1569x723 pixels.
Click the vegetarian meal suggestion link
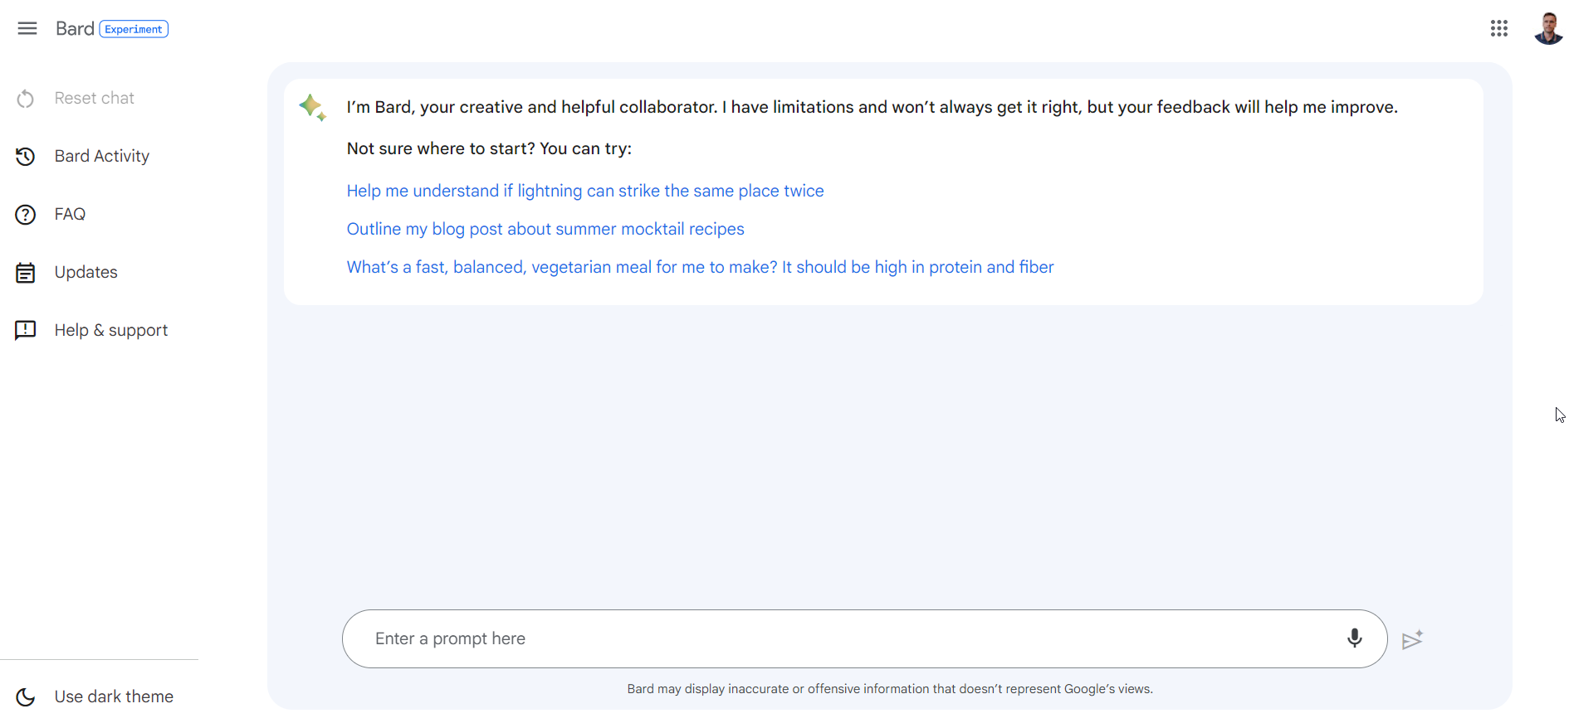[x=701, y=268]
